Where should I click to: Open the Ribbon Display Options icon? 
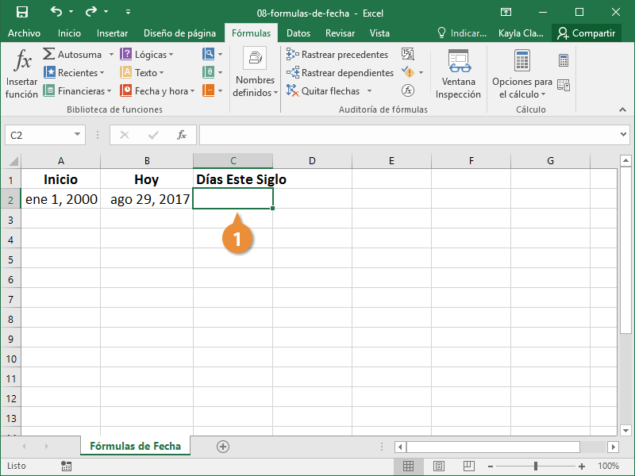[506, 12]
